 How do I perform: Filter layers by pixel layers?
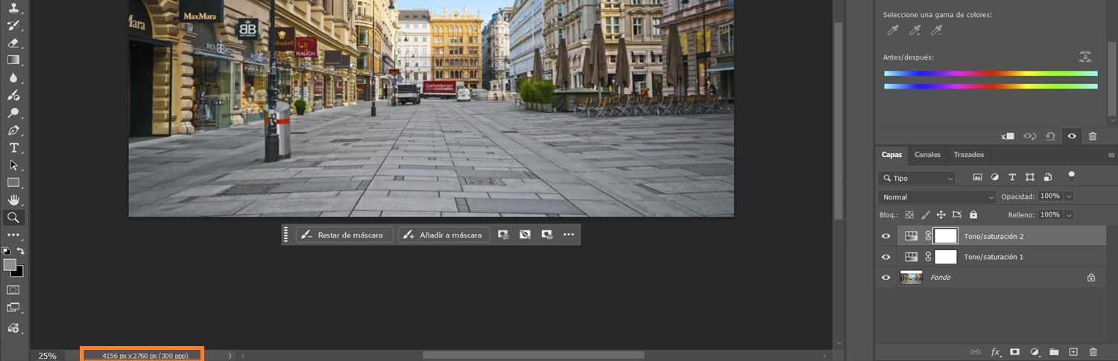(978, 177)
